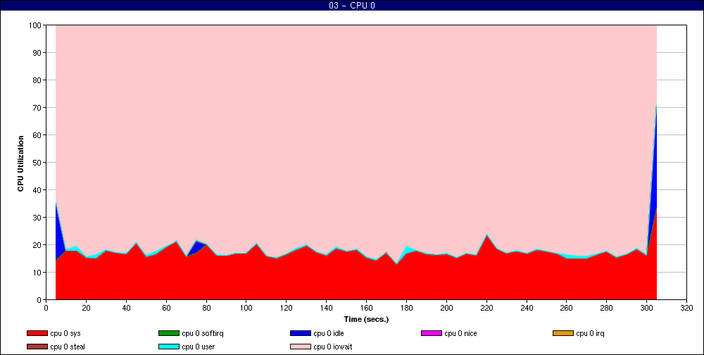Viewport: 704px width, 355px height.
Task: Click the magenta cpu 0 nice legend swatch
Action: tap(431, 333)
